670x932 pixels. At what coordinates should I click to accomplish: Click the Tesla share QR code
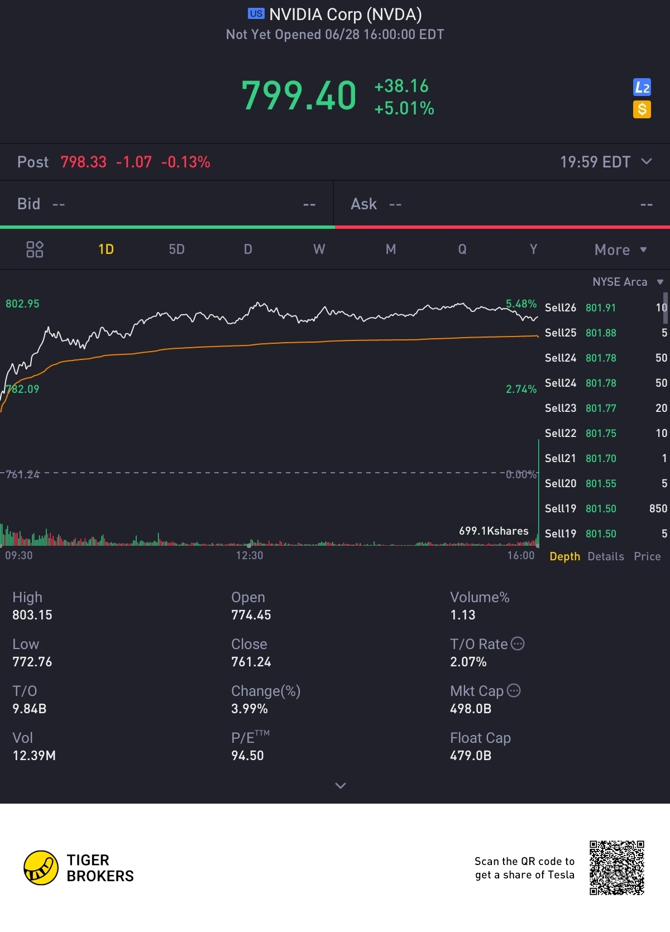tap(617, 868)
